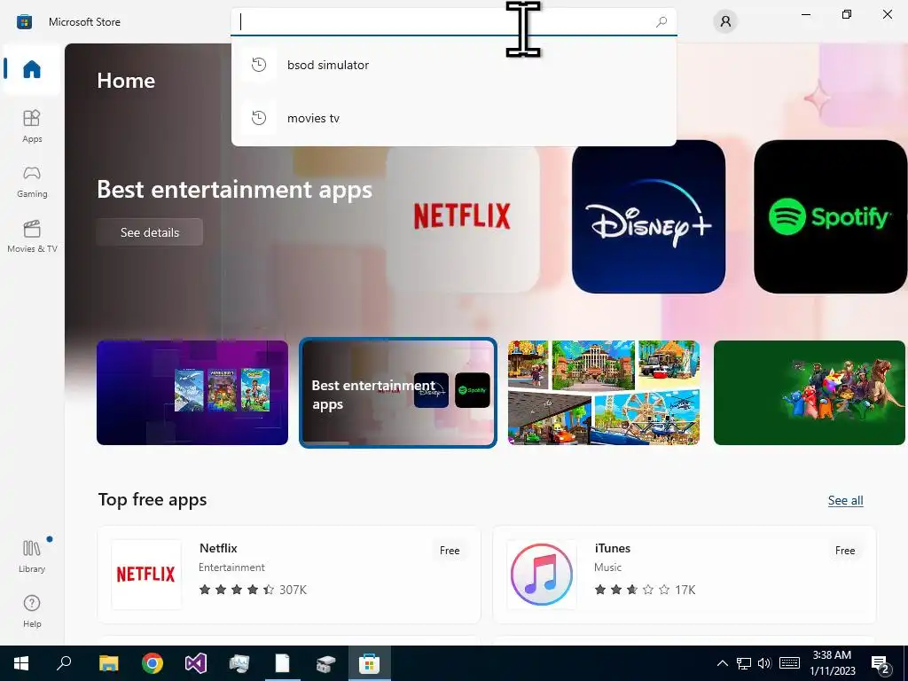Screen dimensions: 908x681
Task: Show hidden system tray icons
Action: pos(722,663)
